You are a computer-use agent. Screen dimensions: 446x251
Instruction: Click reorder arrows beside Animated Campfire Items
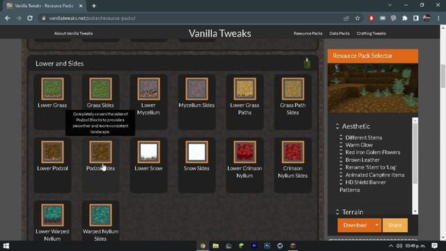coord(341,175)
